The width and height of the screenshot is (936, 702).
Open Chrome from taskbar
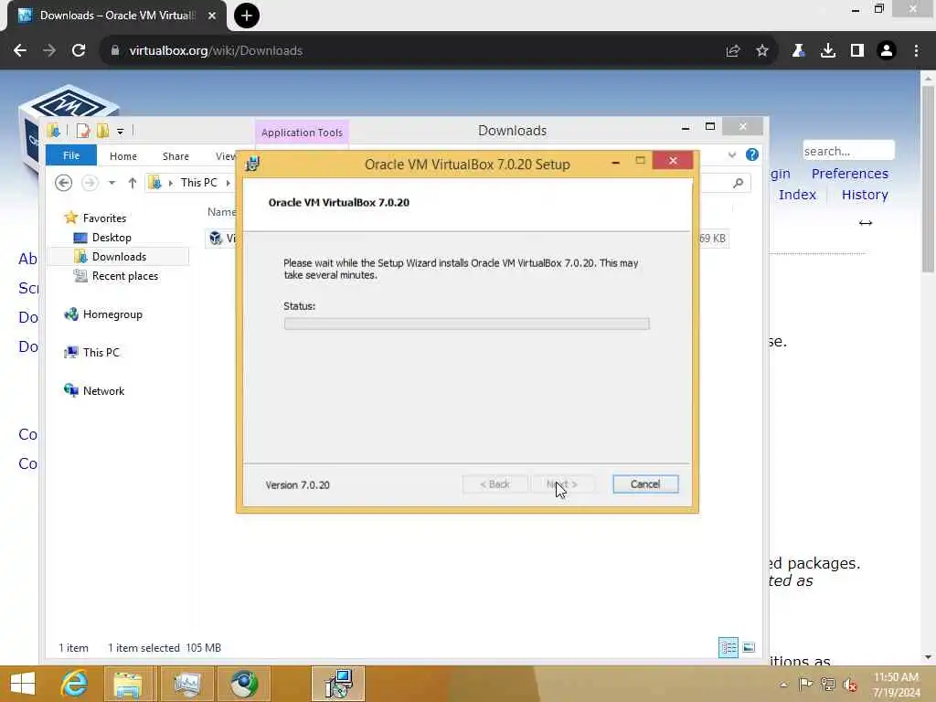[243, 684]
